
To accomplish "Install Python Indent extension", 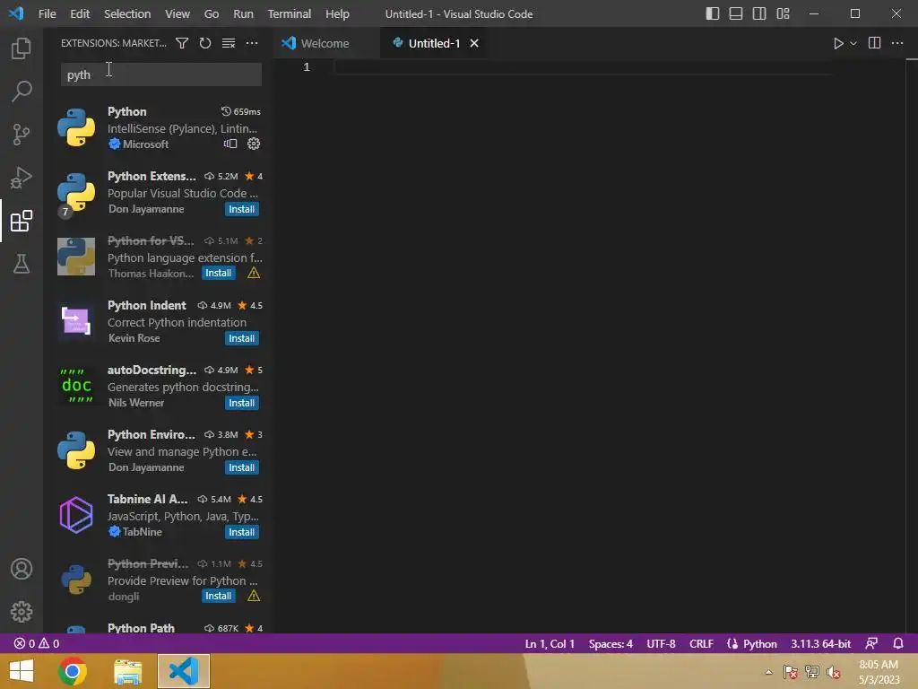I will coord(241,338).
